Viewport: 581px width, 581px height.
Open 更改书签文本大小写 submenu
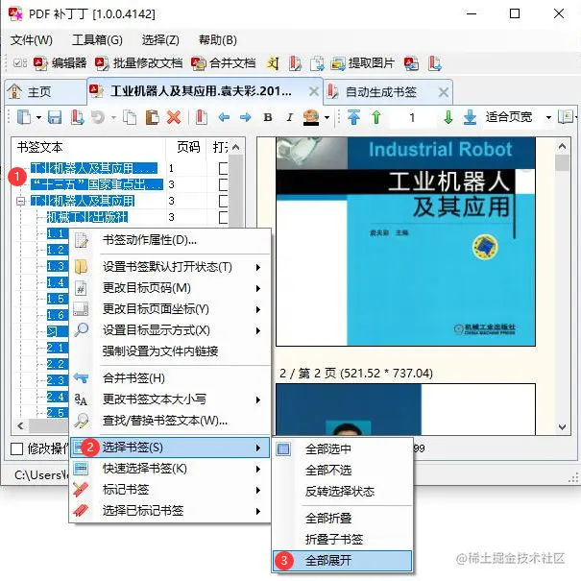[x=170, y=399]
